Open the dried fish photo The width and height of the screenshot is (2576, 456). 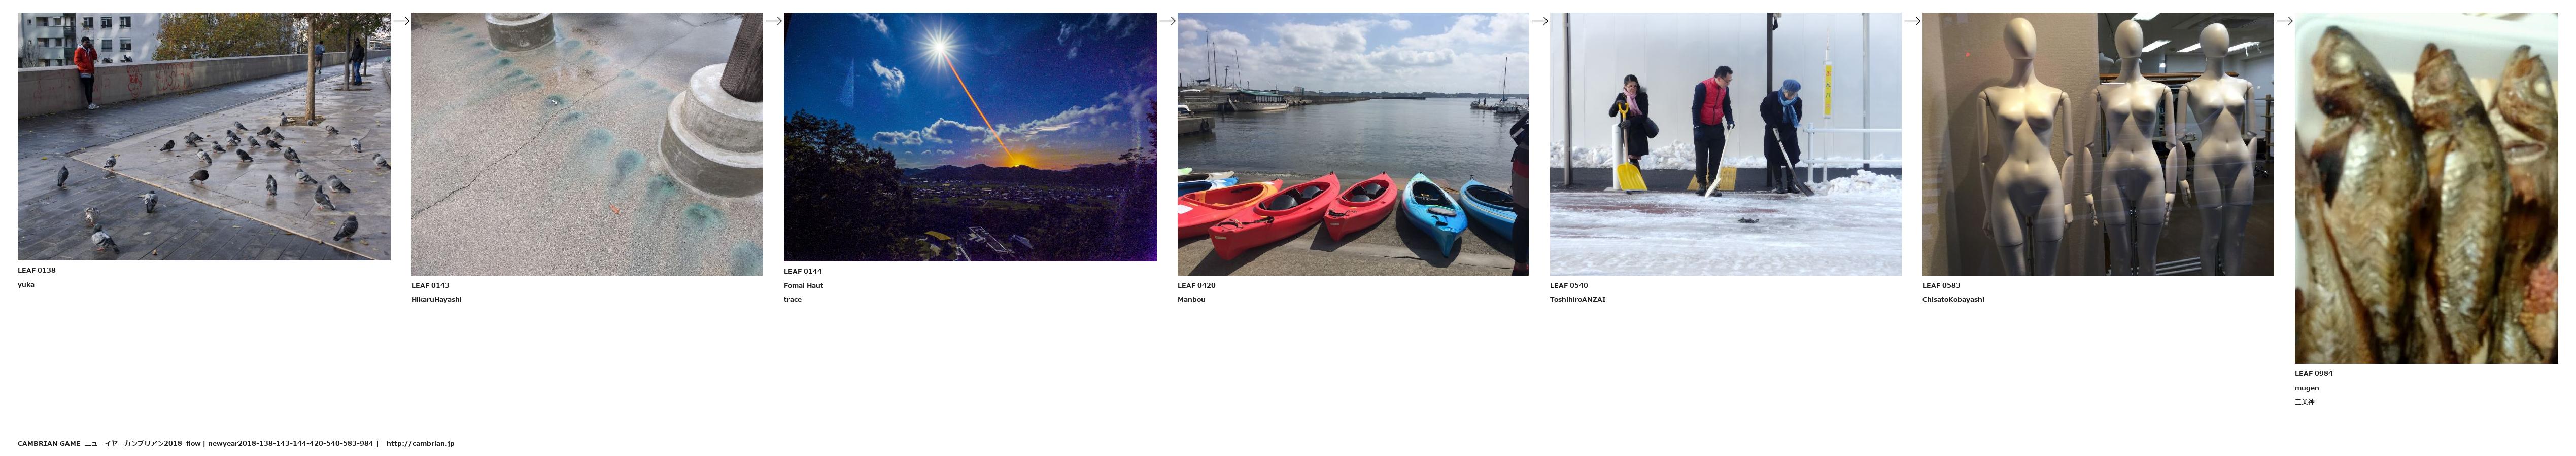(x=2426, y=187)
